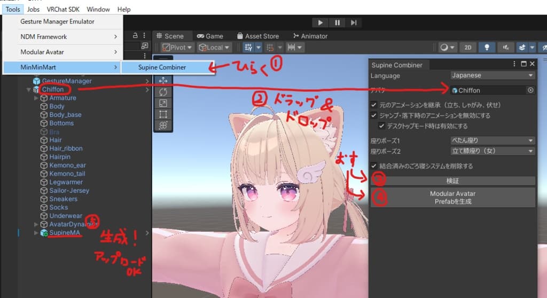This screenshot has width=547, height=298.
Task: Switch to the Asset Store tab
Action: (258, 36)
